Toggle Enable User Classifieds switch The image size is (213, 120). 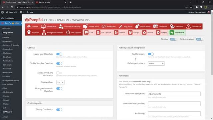[59, 54]
